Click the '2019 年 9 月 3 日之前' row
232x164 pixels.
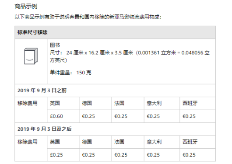115,91
